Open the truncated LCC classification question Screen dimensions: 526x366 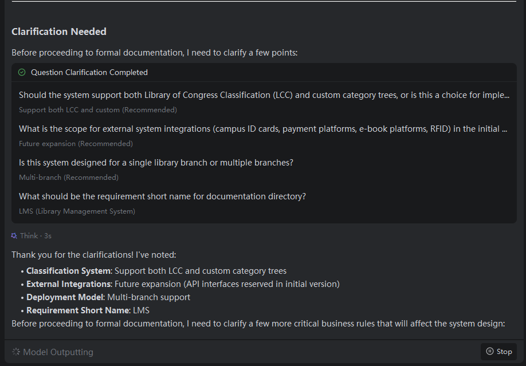tap(264, 95)
